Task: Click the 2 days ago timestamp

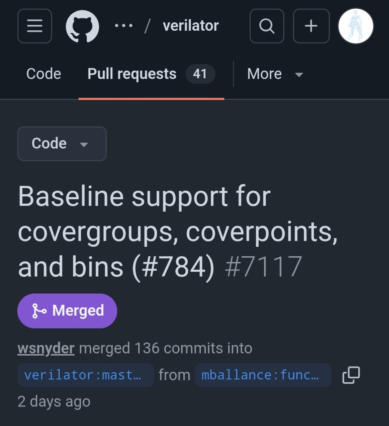Action: (54, 401)
